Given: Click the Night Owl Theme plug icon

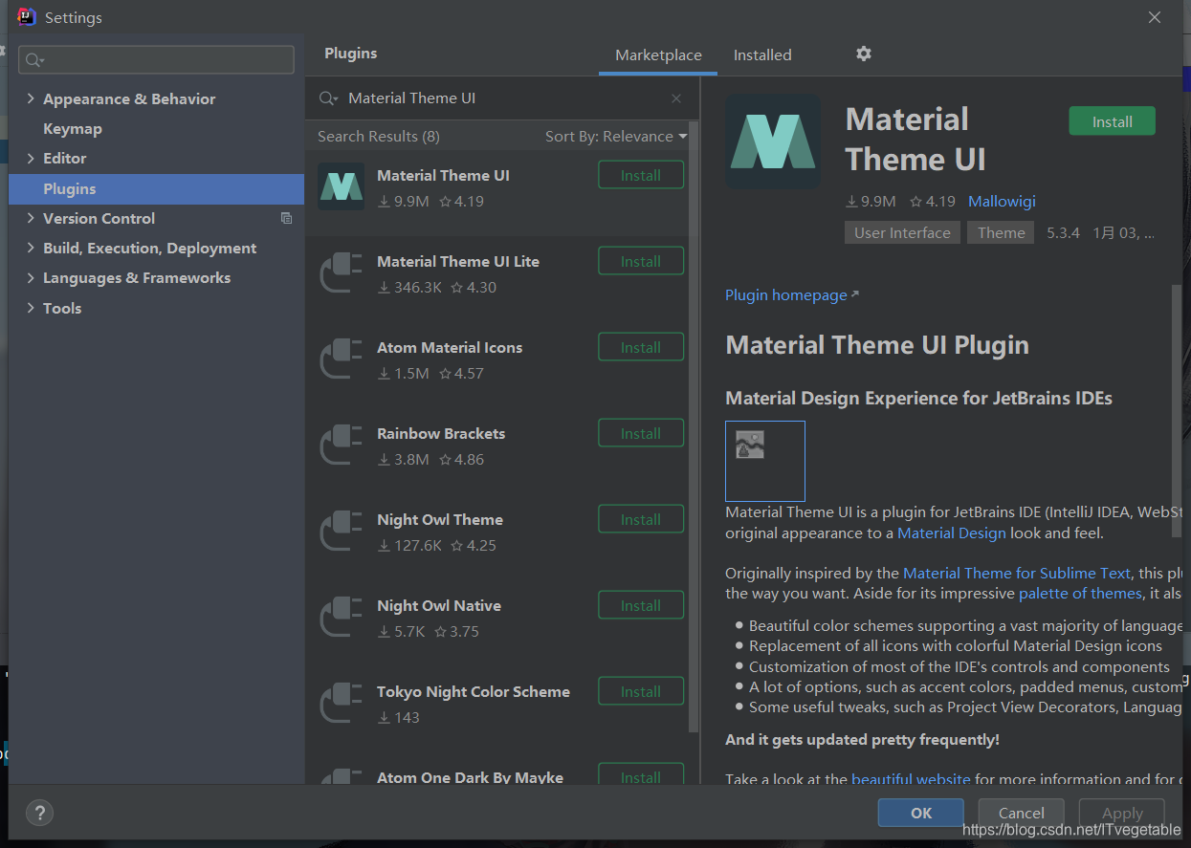Looking at the screenshot, I should click(x=341, y=531).
